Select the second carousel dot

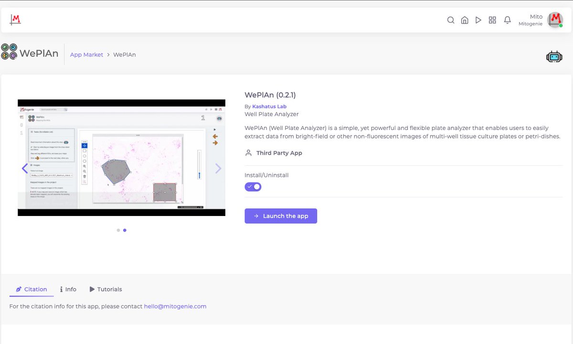[x=125, y=230]
